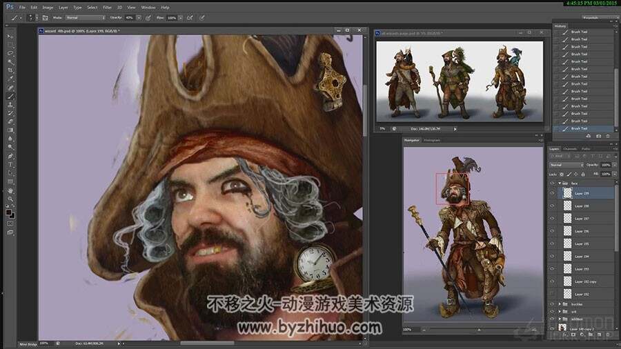Collapse the face layer group

tap(560, 183)
